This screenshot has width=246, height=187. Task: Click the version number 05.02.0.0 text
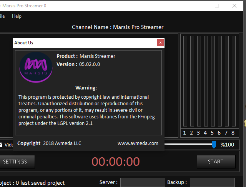click(90, 64)
